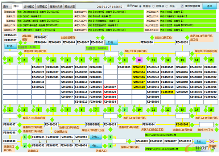This screenshot has height=156, width=219.
Task: Click the 1线速度：26JPH indicator
Action: (x=97, y=48)
